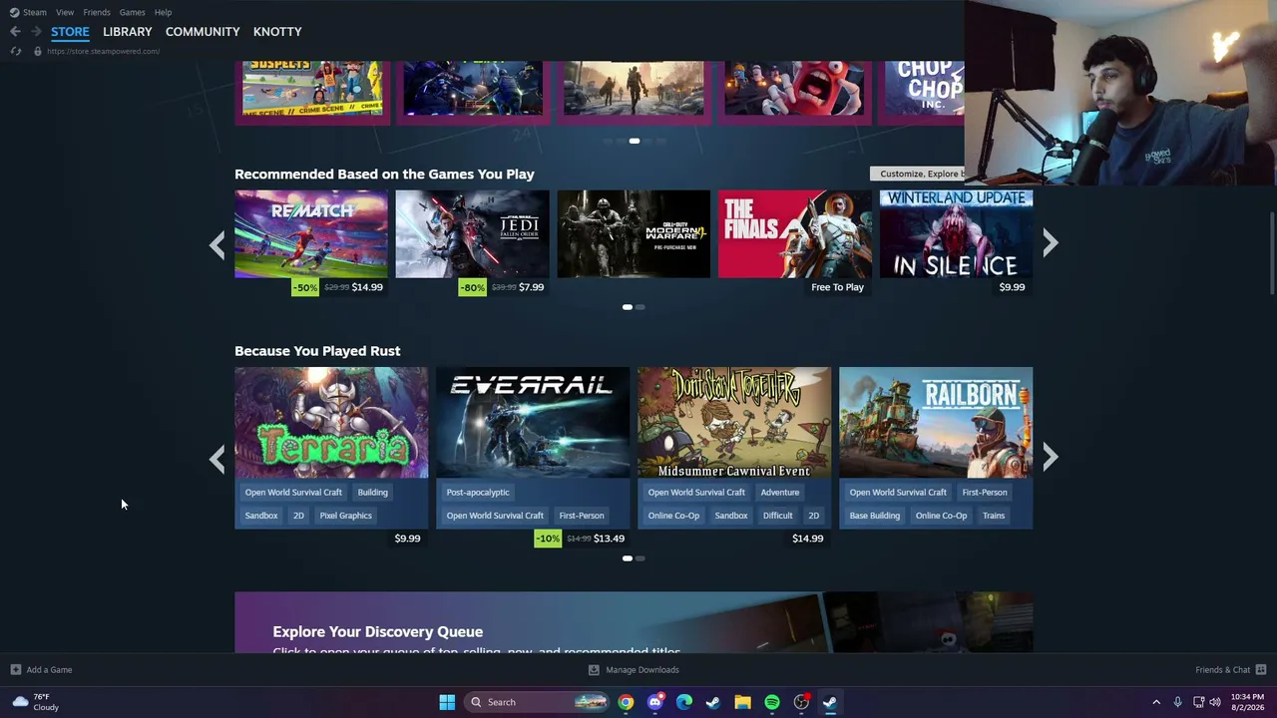Image resolution: width=1277 pixels, height=718 pixels.
Task: Show next Recommended Based on Games carousel items
Action: pyautogui.click(x=1051, y=244)
